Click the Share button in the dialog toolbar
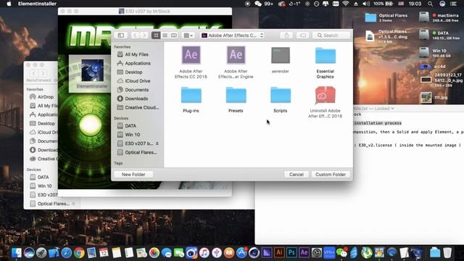The width and height of the screenshot is (464, 261). [x=286, y=36]
